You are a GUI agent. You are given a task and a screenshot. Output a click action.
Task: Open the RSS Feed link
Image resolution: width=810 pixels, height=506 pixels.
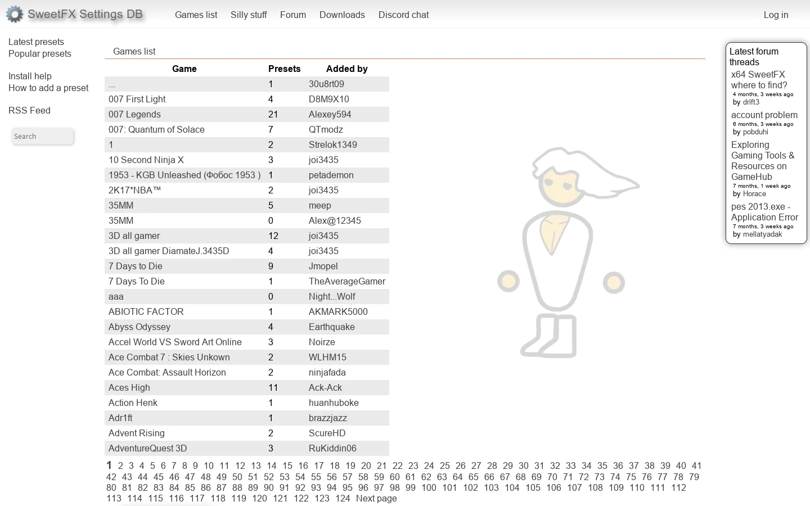29,110
